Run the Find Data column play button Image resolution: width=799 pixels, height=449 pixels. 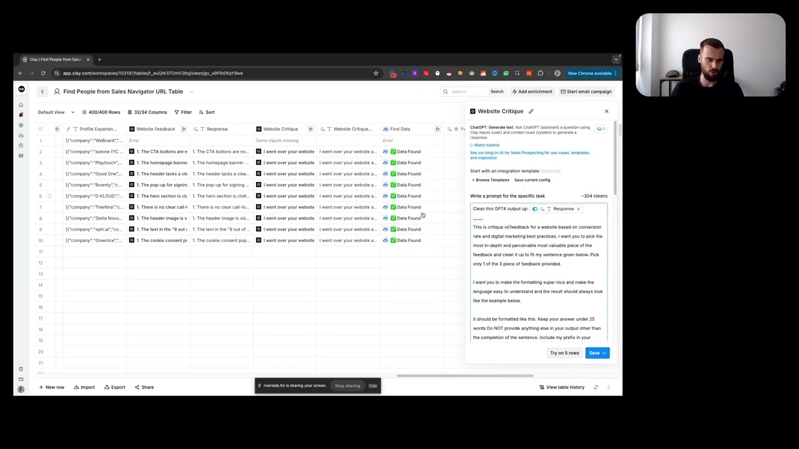pos(438,129)
